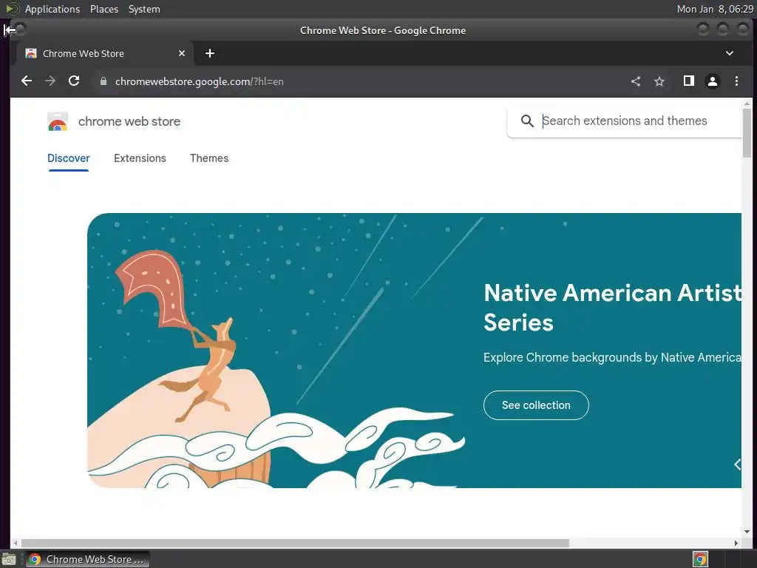
Task: Open the Chrome profile avatar icon
Action: click(713, 81)
